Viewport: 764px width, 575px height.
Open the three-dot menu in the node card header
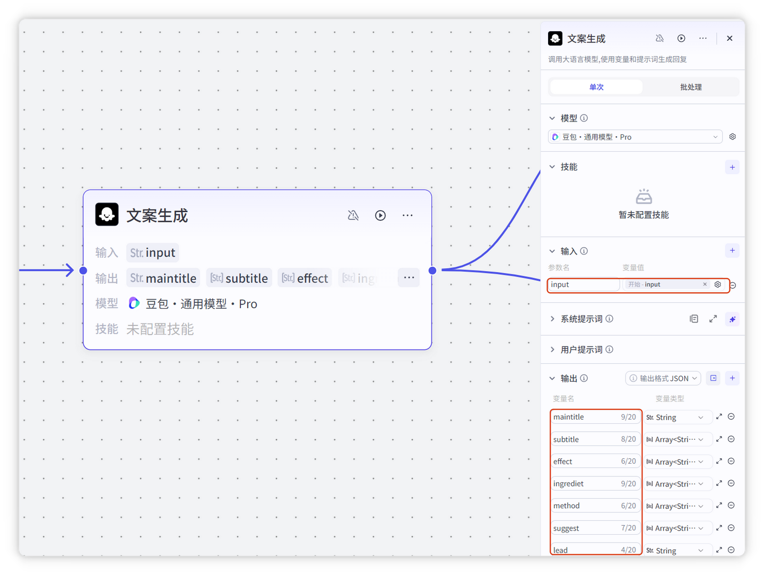coord(407,215)
